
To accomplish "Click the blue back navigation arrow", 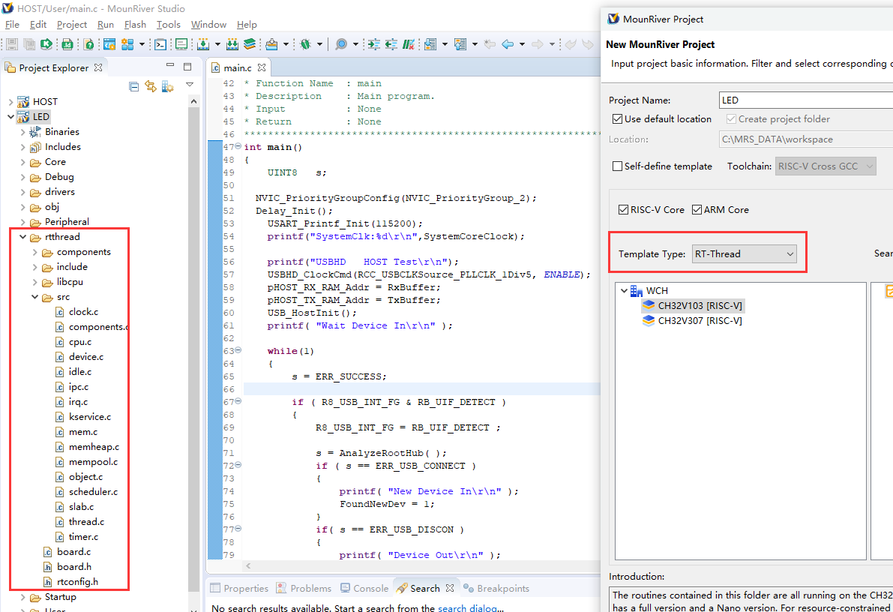I will [508, 45].
